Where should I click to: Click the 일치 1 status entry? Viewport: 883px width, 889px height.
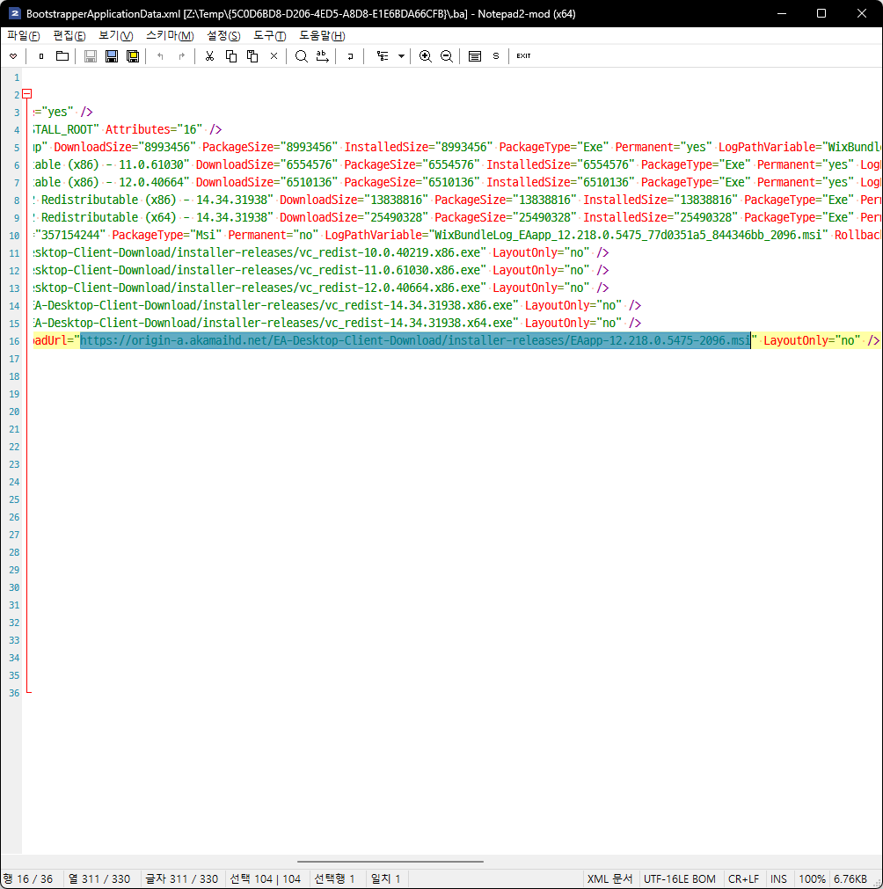[385, 878]
